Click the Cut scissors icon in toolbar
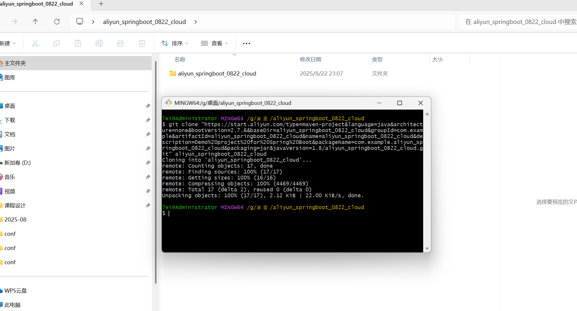Screen dimensions: 577x311 (x=35, y=44)
